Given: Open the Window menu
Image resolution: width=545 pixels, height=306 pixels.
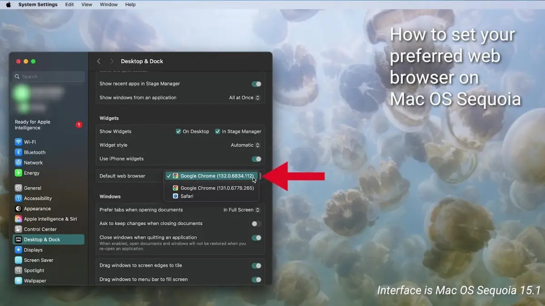Looking at the screenshot, I should (x=109, y=5).
